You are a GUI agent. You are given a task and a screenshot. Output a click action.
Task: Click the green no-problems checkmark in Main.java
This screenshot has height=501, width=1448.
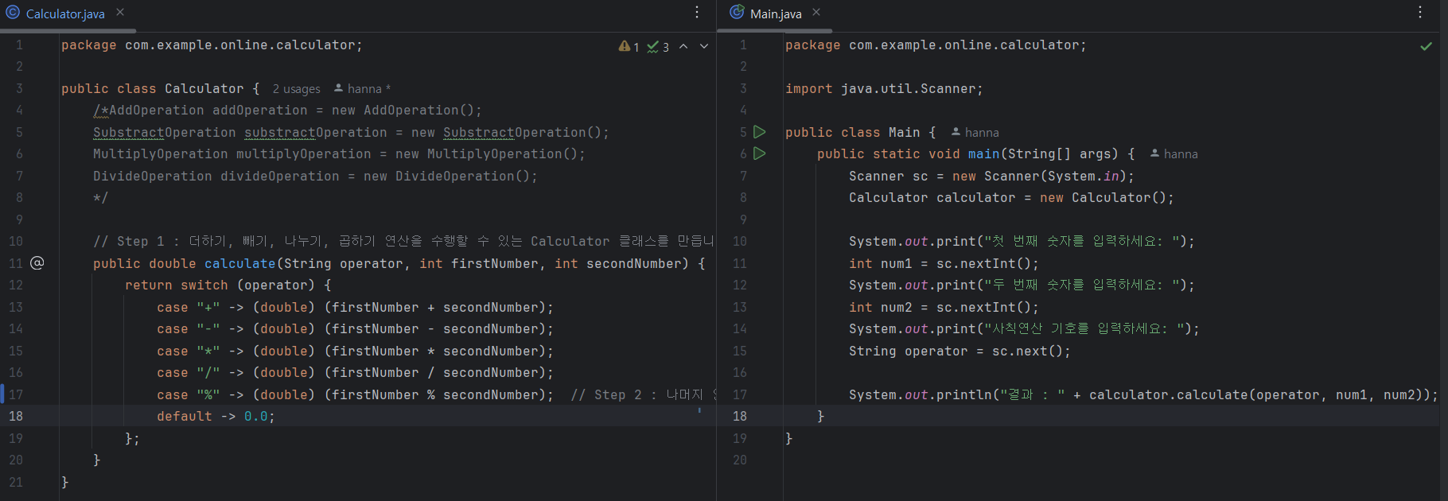click(1427, 46)
